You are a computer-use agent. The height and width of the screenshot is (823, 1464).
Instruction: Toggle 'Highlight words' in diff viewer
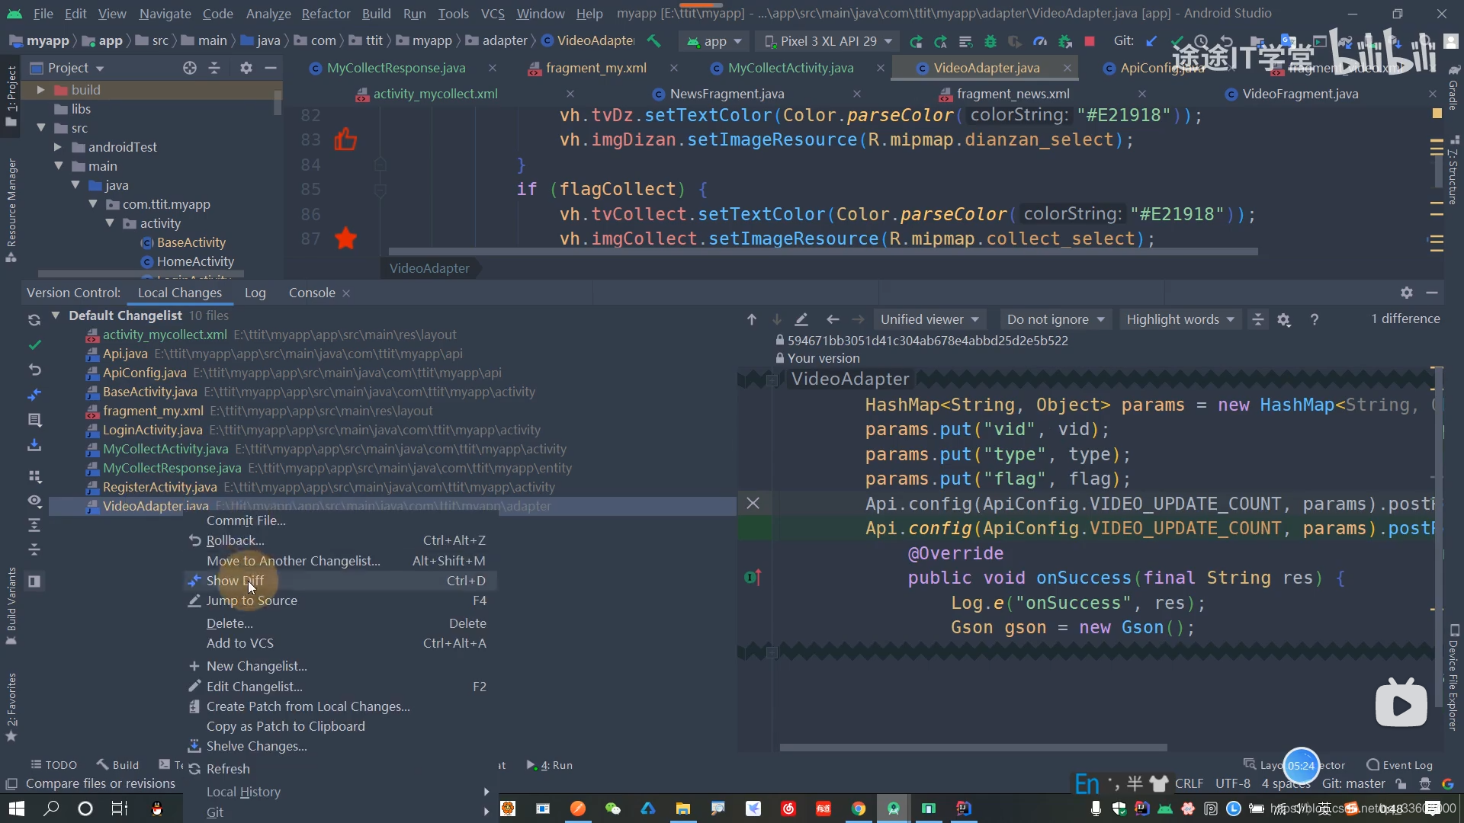[1178, 319]
